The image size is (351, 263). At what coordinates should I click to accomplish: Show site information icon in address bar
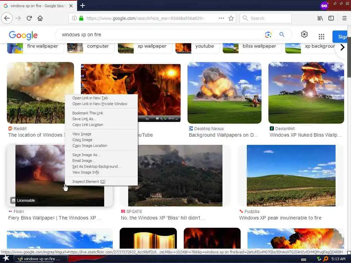click(x=74, y=18)
